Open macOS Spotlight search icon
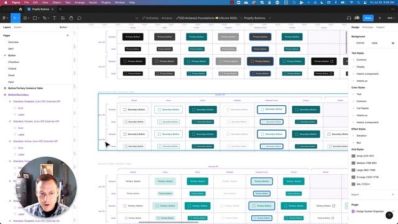 coord(358,2)
